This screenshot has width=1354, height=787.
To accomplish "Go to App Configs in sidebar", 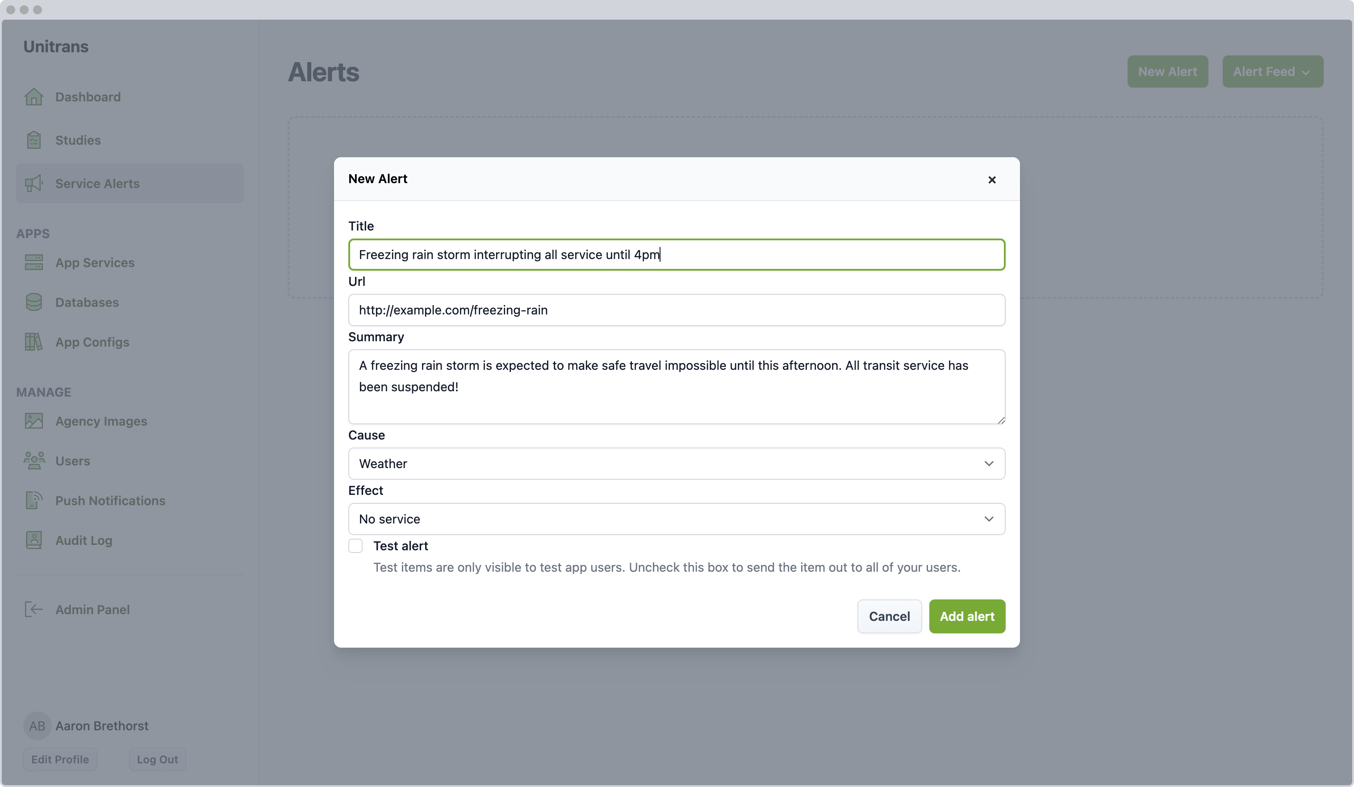I will 92,343.
